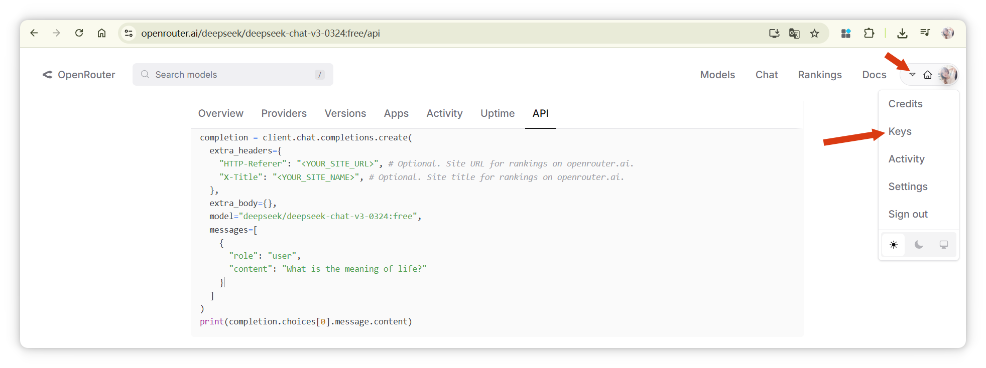
Task: Switch to the Providers tab
Action: 284,113
